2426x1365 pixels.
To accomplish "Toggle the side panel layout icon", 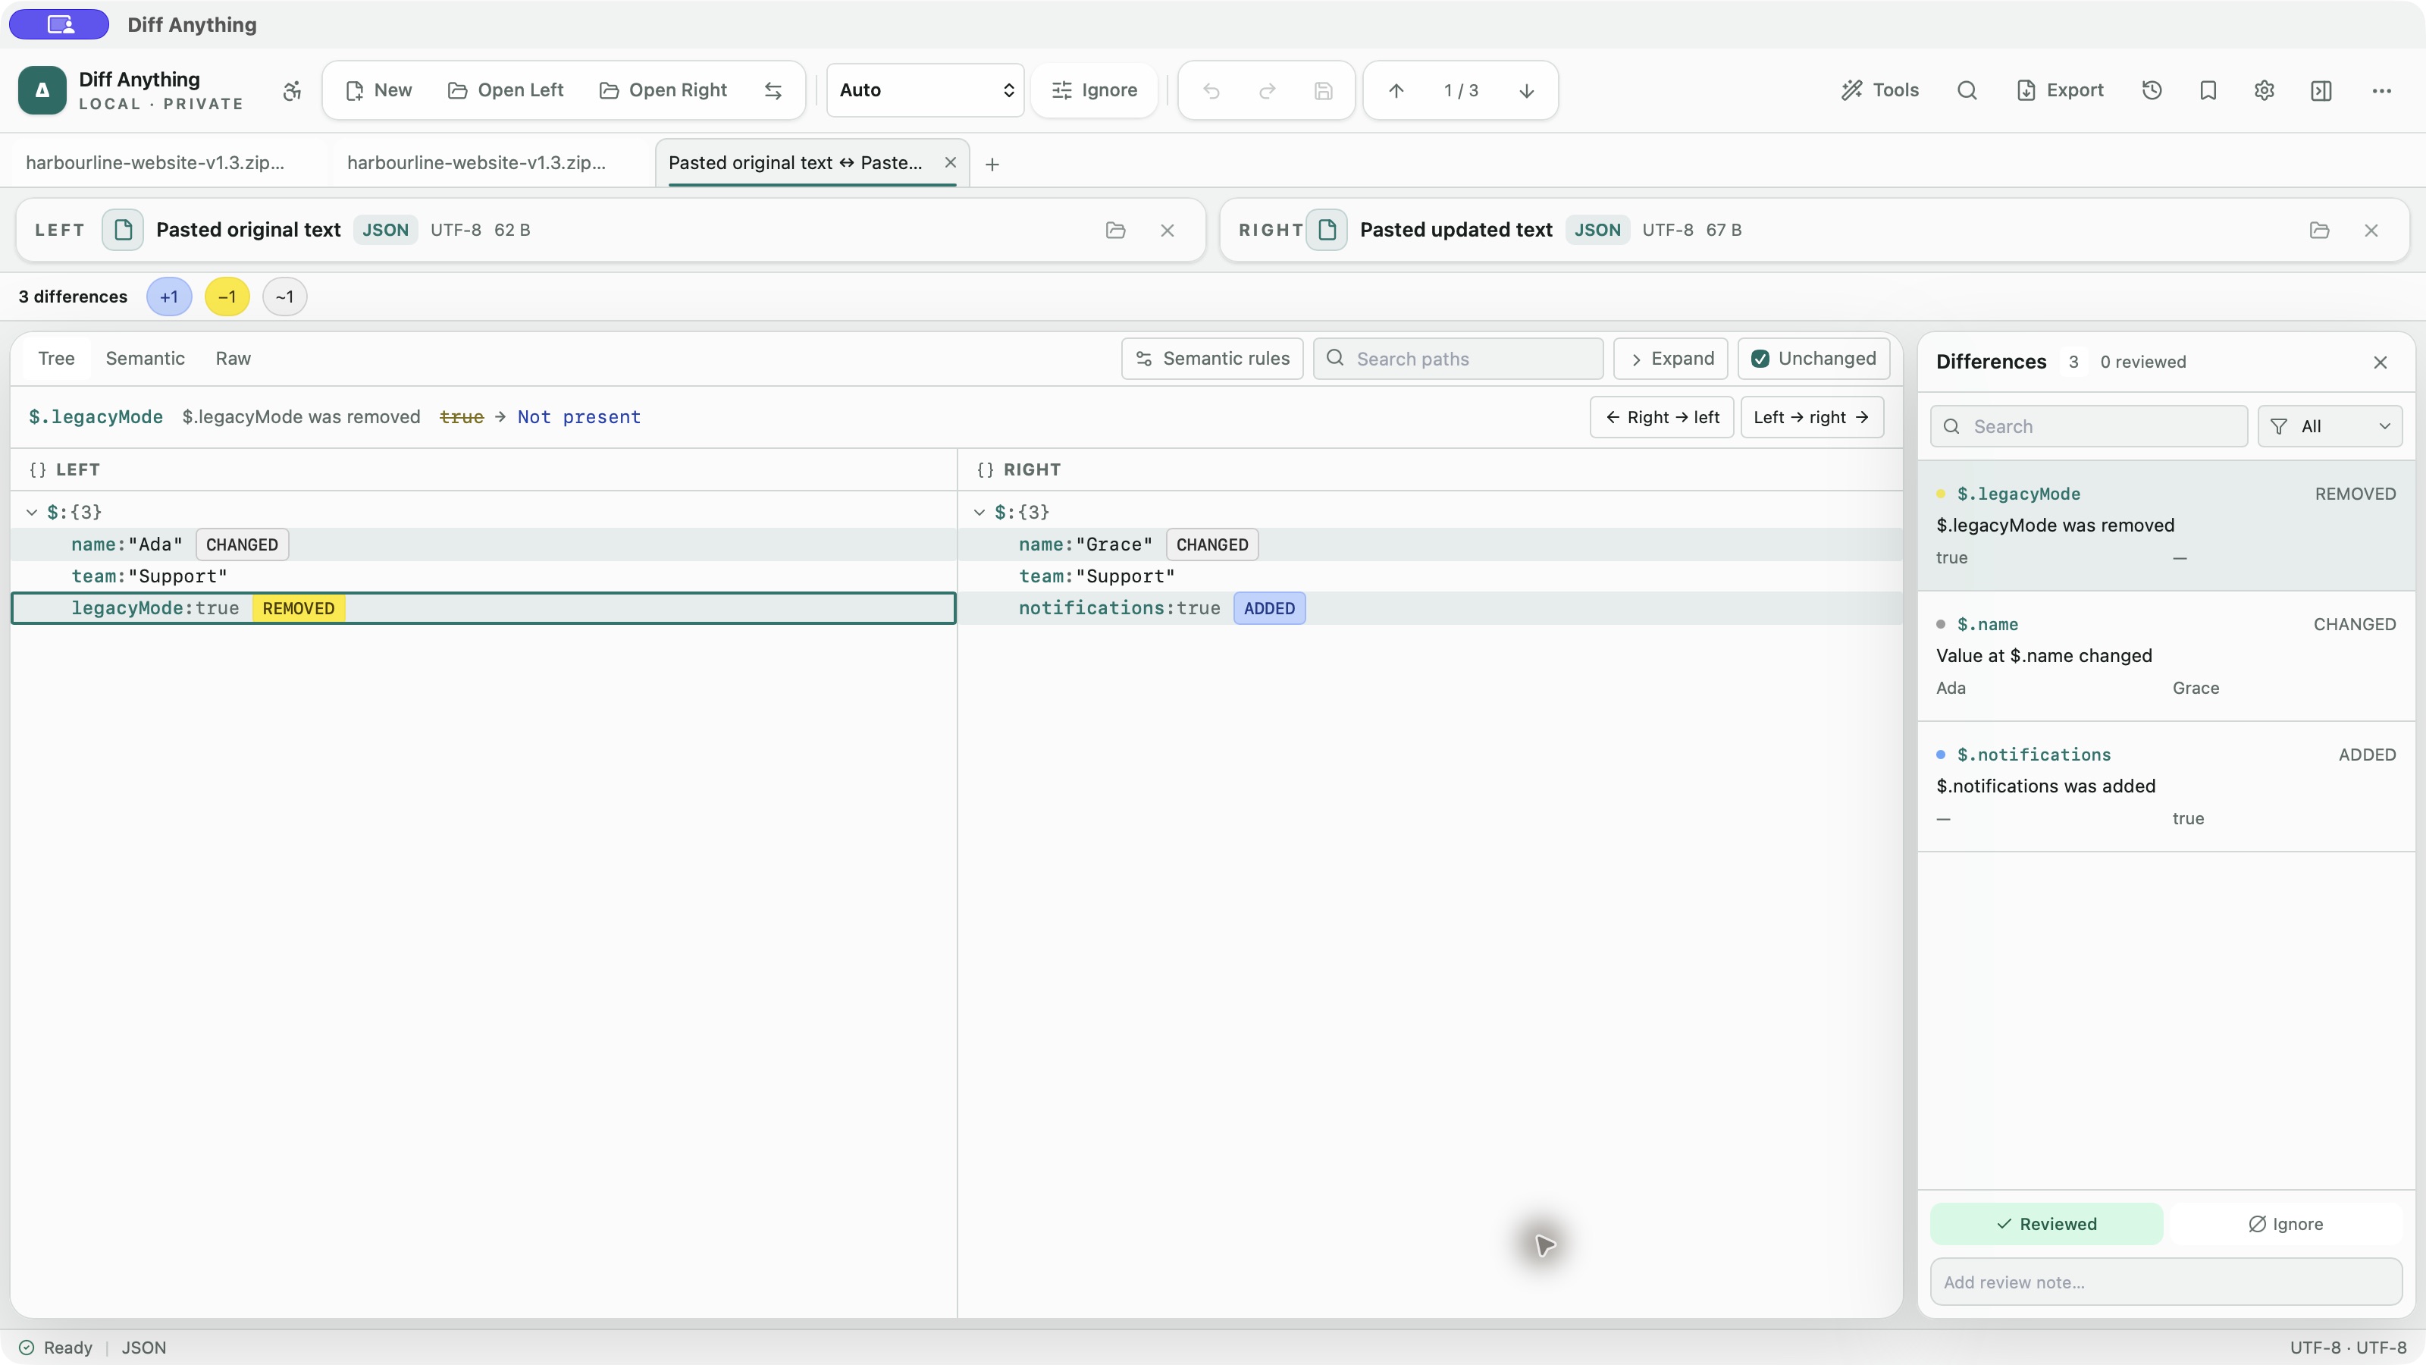I will click(2321, 90).
